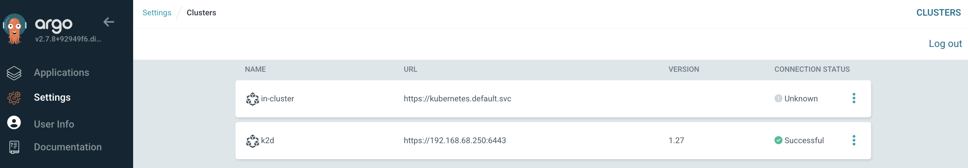Open Documentation from the sidebar
This screenshot has width=968, height=168.
click(x=68, y=147)
